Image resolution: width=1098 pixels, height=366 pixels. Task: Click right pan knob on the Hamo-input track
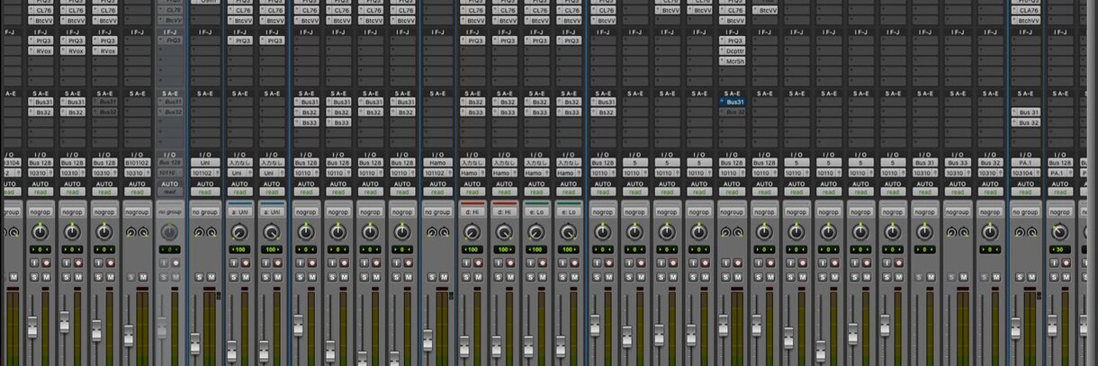pyautogui.click(x=443, y=232)
